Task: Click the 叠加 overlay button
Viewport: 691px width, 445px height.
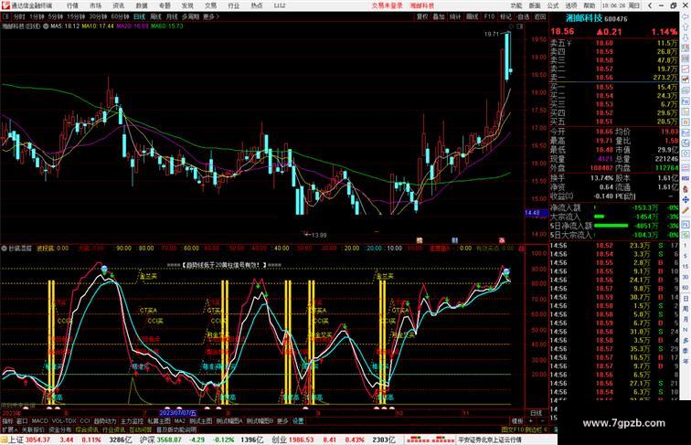Action: [439, 16]
